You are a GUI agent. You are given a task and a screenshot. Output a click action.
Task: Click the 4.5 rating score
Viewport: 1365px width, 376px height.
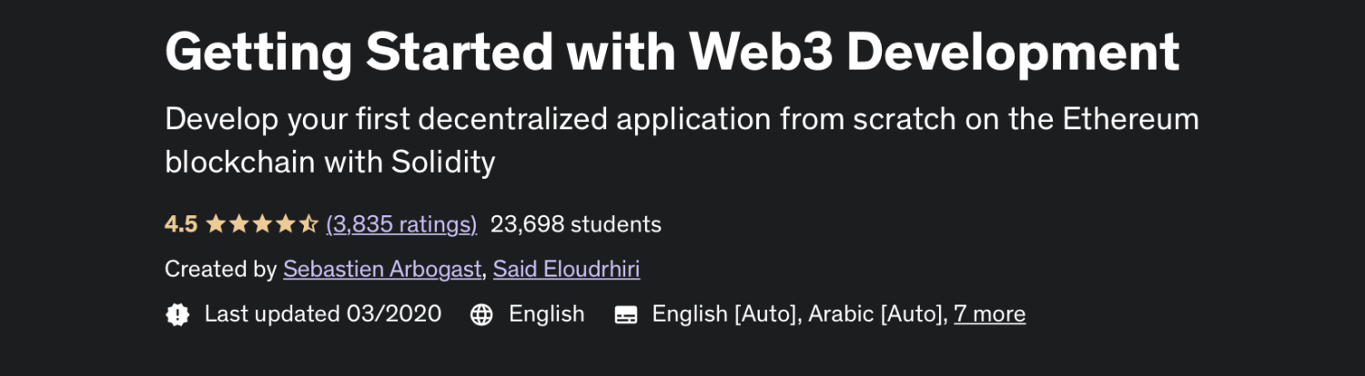pyautogui.click(x=181, y=223)
